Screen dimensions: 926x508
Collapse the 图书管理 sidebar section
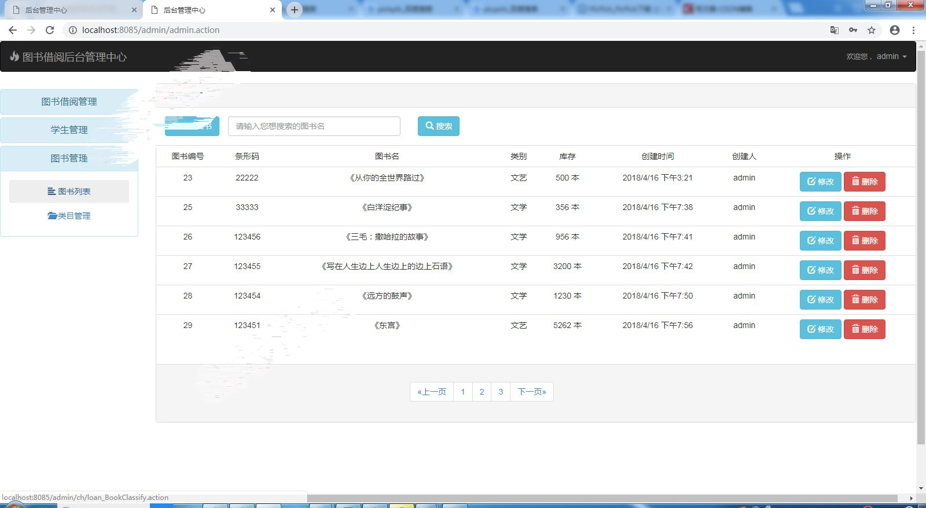coord(69,158)
